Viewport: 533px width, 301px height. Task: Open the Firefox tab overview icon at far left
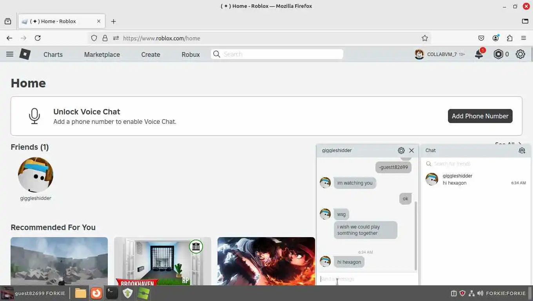[8, 21]
